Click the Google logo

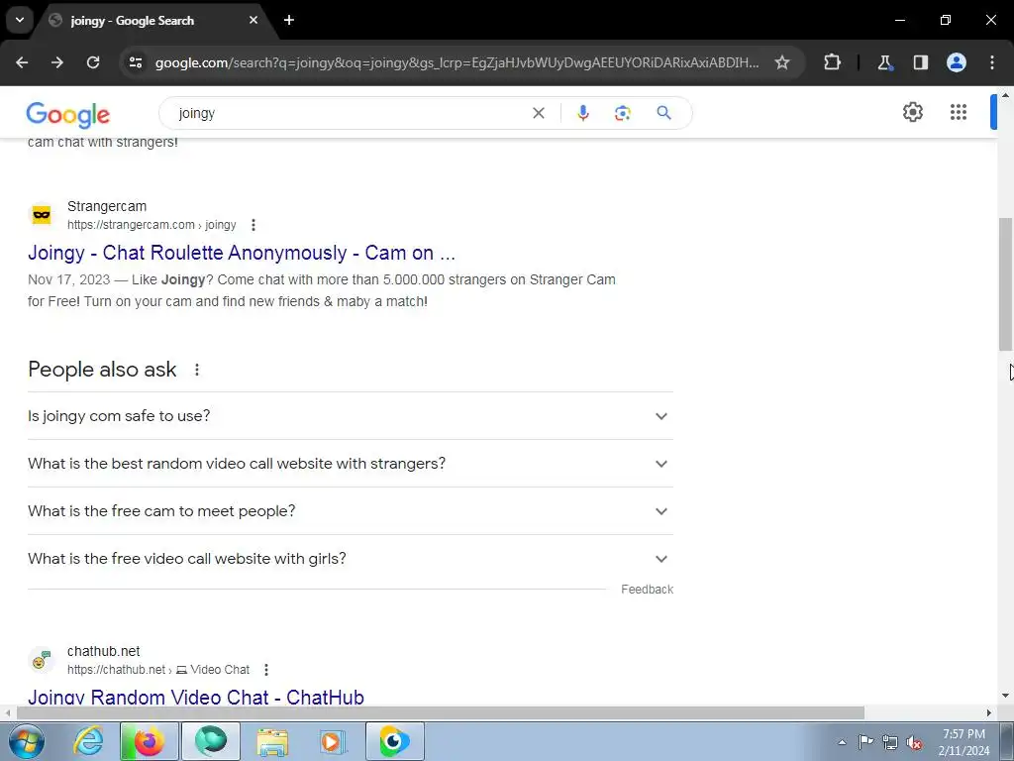coord(68,115)
